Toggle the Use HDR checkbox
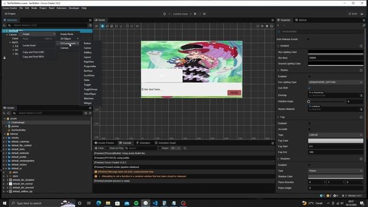368x207 pixels. coord(309,88)
